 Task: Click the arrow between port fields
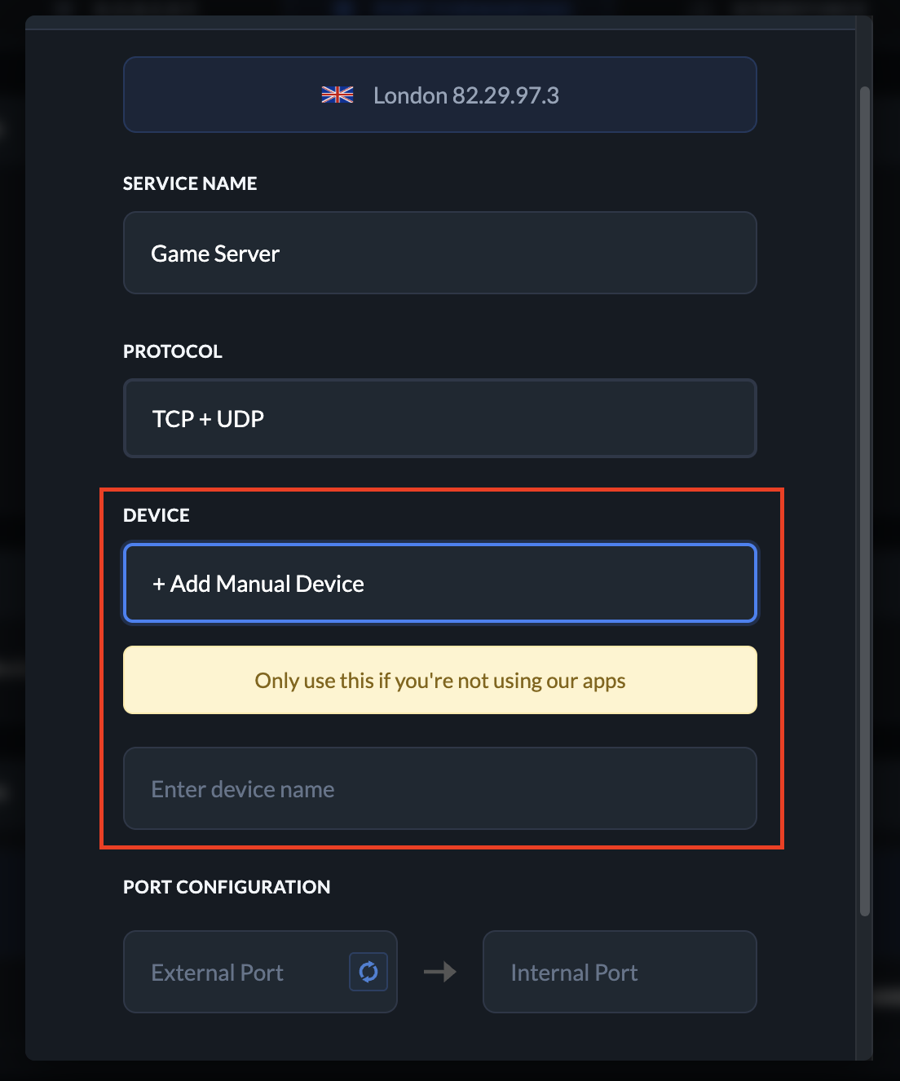point(439,972)
